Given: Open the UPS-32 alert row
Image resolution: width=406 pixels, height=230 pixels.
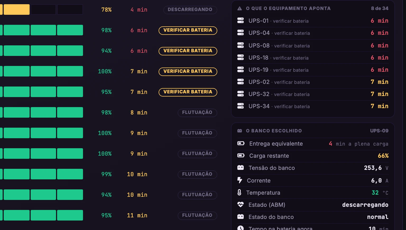Looking at the screenshot, I should pyautogui.click(x=313, y=94).
